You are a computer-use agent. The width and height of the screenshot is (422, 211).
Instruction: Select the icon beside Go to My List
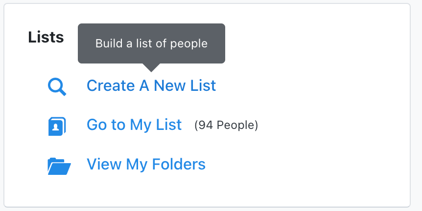tap(57, 126)
